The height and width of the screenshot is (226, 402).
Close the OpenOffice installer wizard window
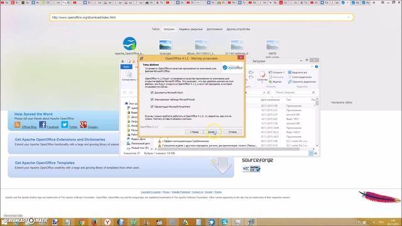(241, 58)
